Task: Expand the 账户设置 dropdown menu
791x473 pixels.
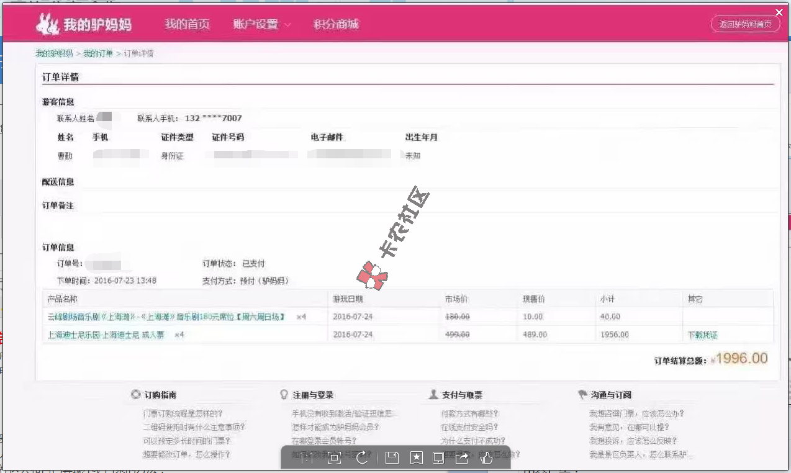Action: click(x=262, y=24)
